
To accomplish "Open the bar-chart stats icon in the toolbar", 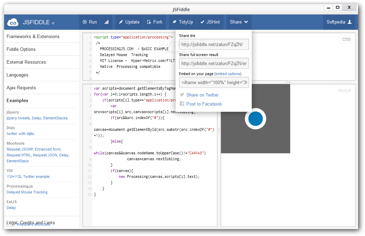I will coord(106,22).
